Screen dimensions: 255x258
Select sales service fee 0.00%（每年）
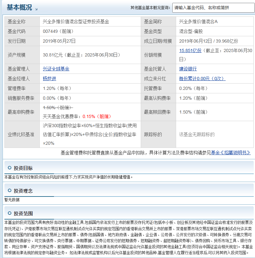point(57,98)
